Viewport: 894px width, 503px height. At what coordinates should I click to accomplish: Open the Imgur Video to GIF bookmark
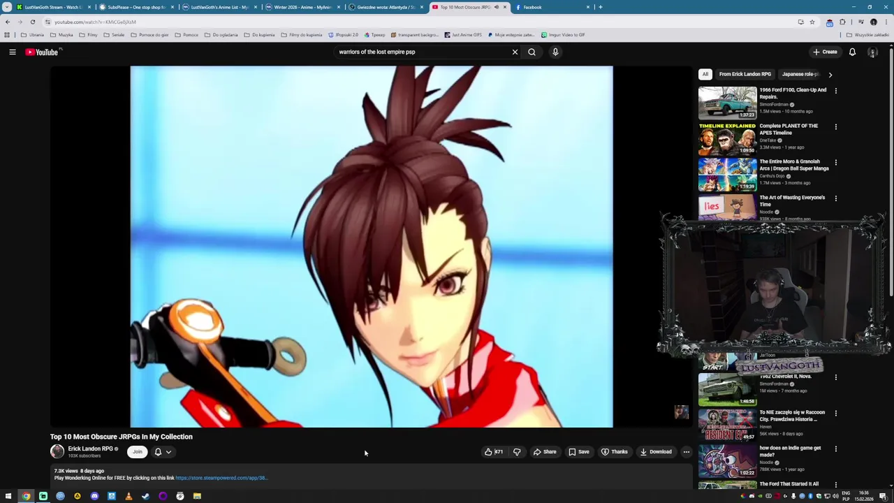[x=563, y=35]
